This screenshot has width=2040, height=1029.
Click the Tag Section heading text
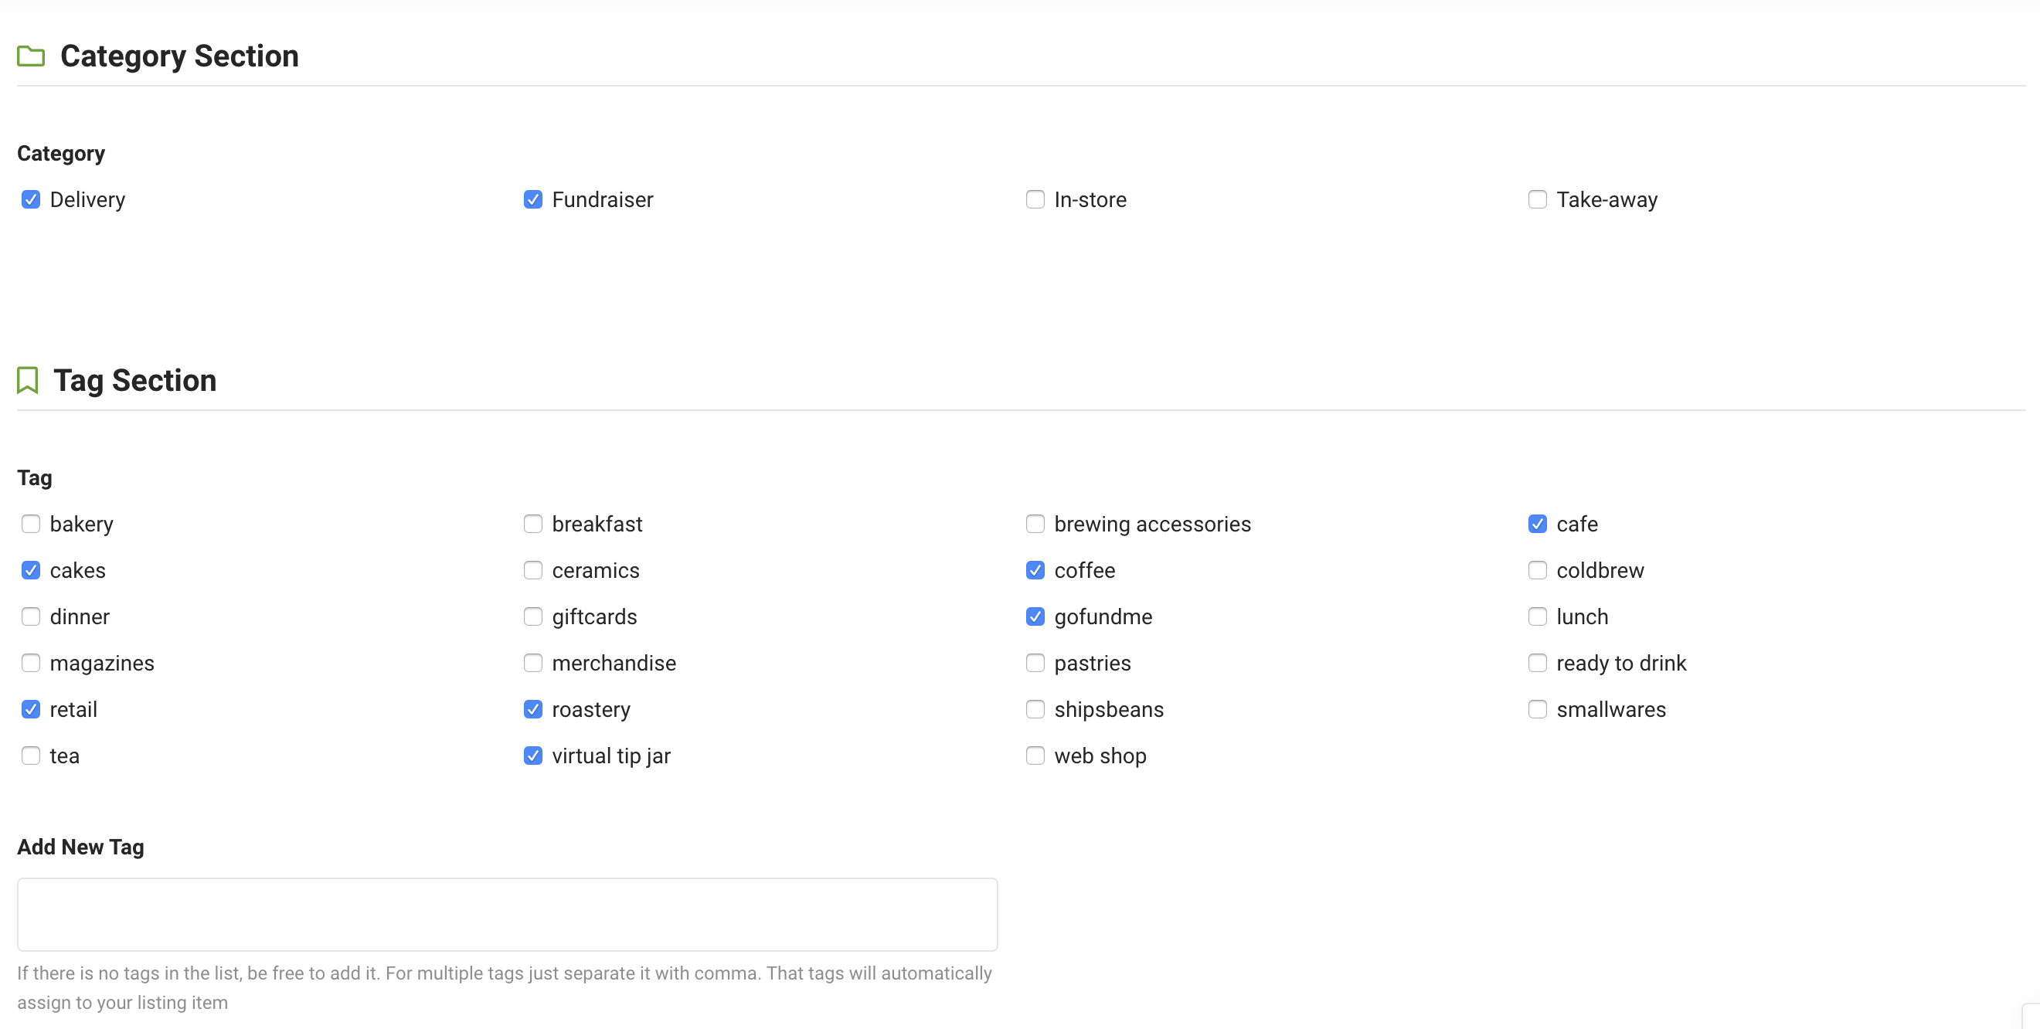tap(135, 381)
